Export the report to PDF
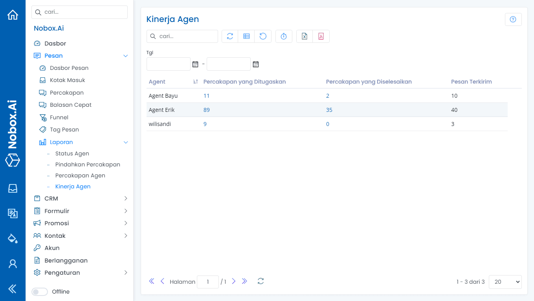 321,36
